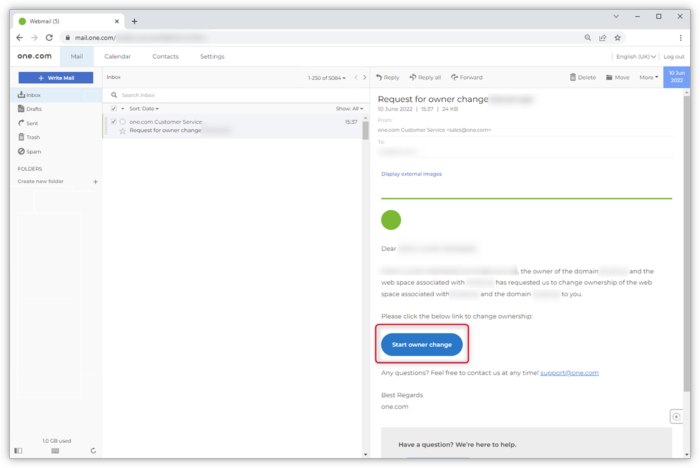
Task: Open the Inbox folder
Action: [56, 95]
